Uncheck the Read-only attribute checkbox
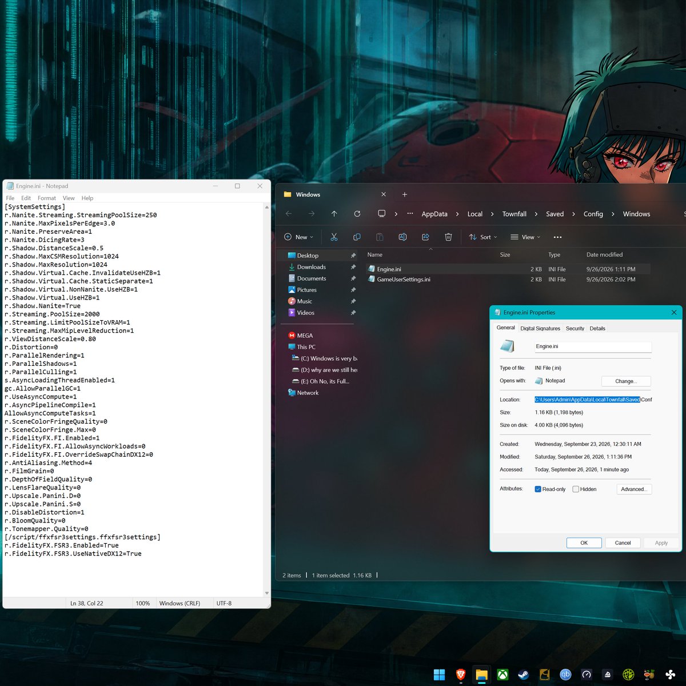Viewport: 686px width, 686px height. click(538, 489)
